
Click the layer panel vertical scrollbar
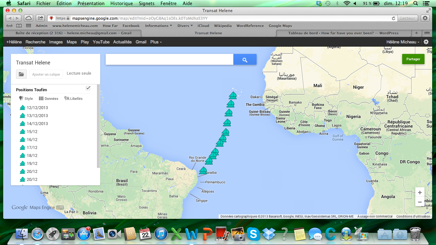(x=99, y=126)
